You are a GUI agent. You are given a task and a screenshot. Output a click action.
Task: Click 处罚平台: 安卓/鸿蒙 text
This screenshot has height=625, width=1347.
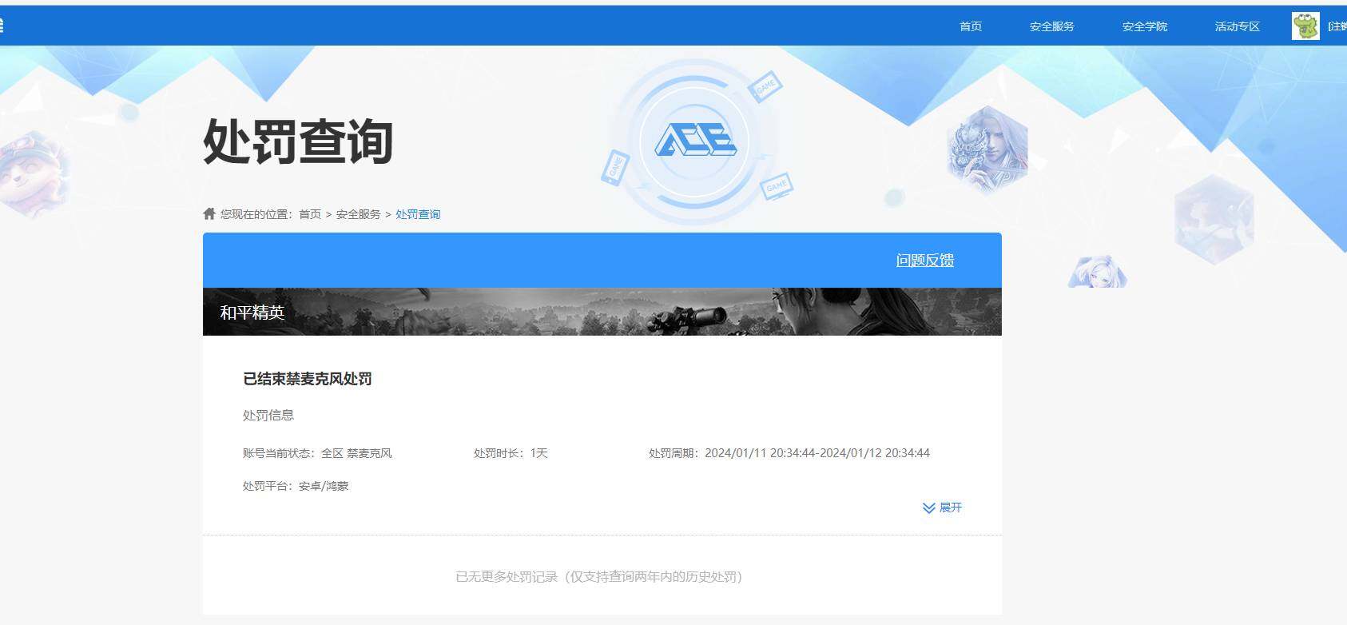[x=296, y=486]
